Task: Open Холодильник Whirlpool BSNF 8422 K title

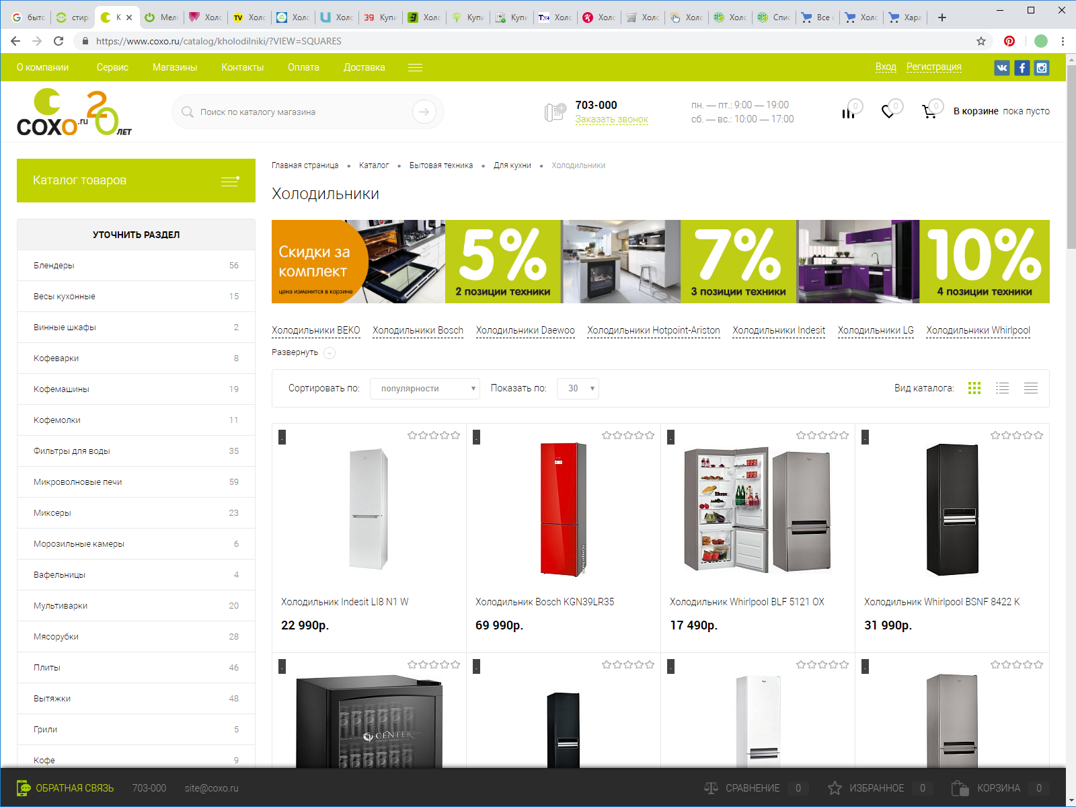Action: click(x=941, y=602)
